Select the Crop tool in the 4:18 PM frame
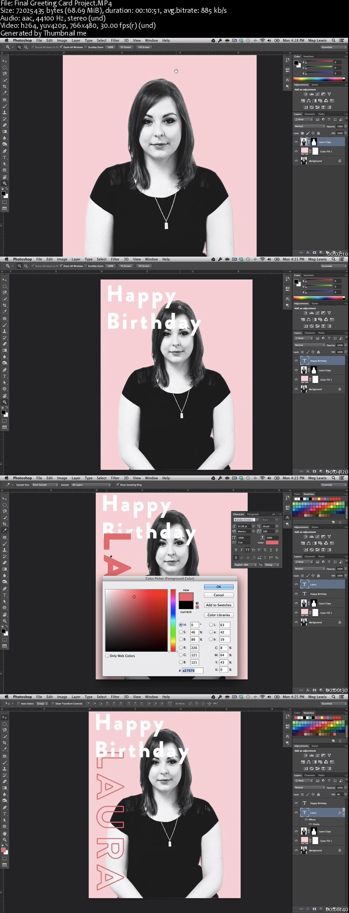Screen dimensions: 349x913 (5, 86)
